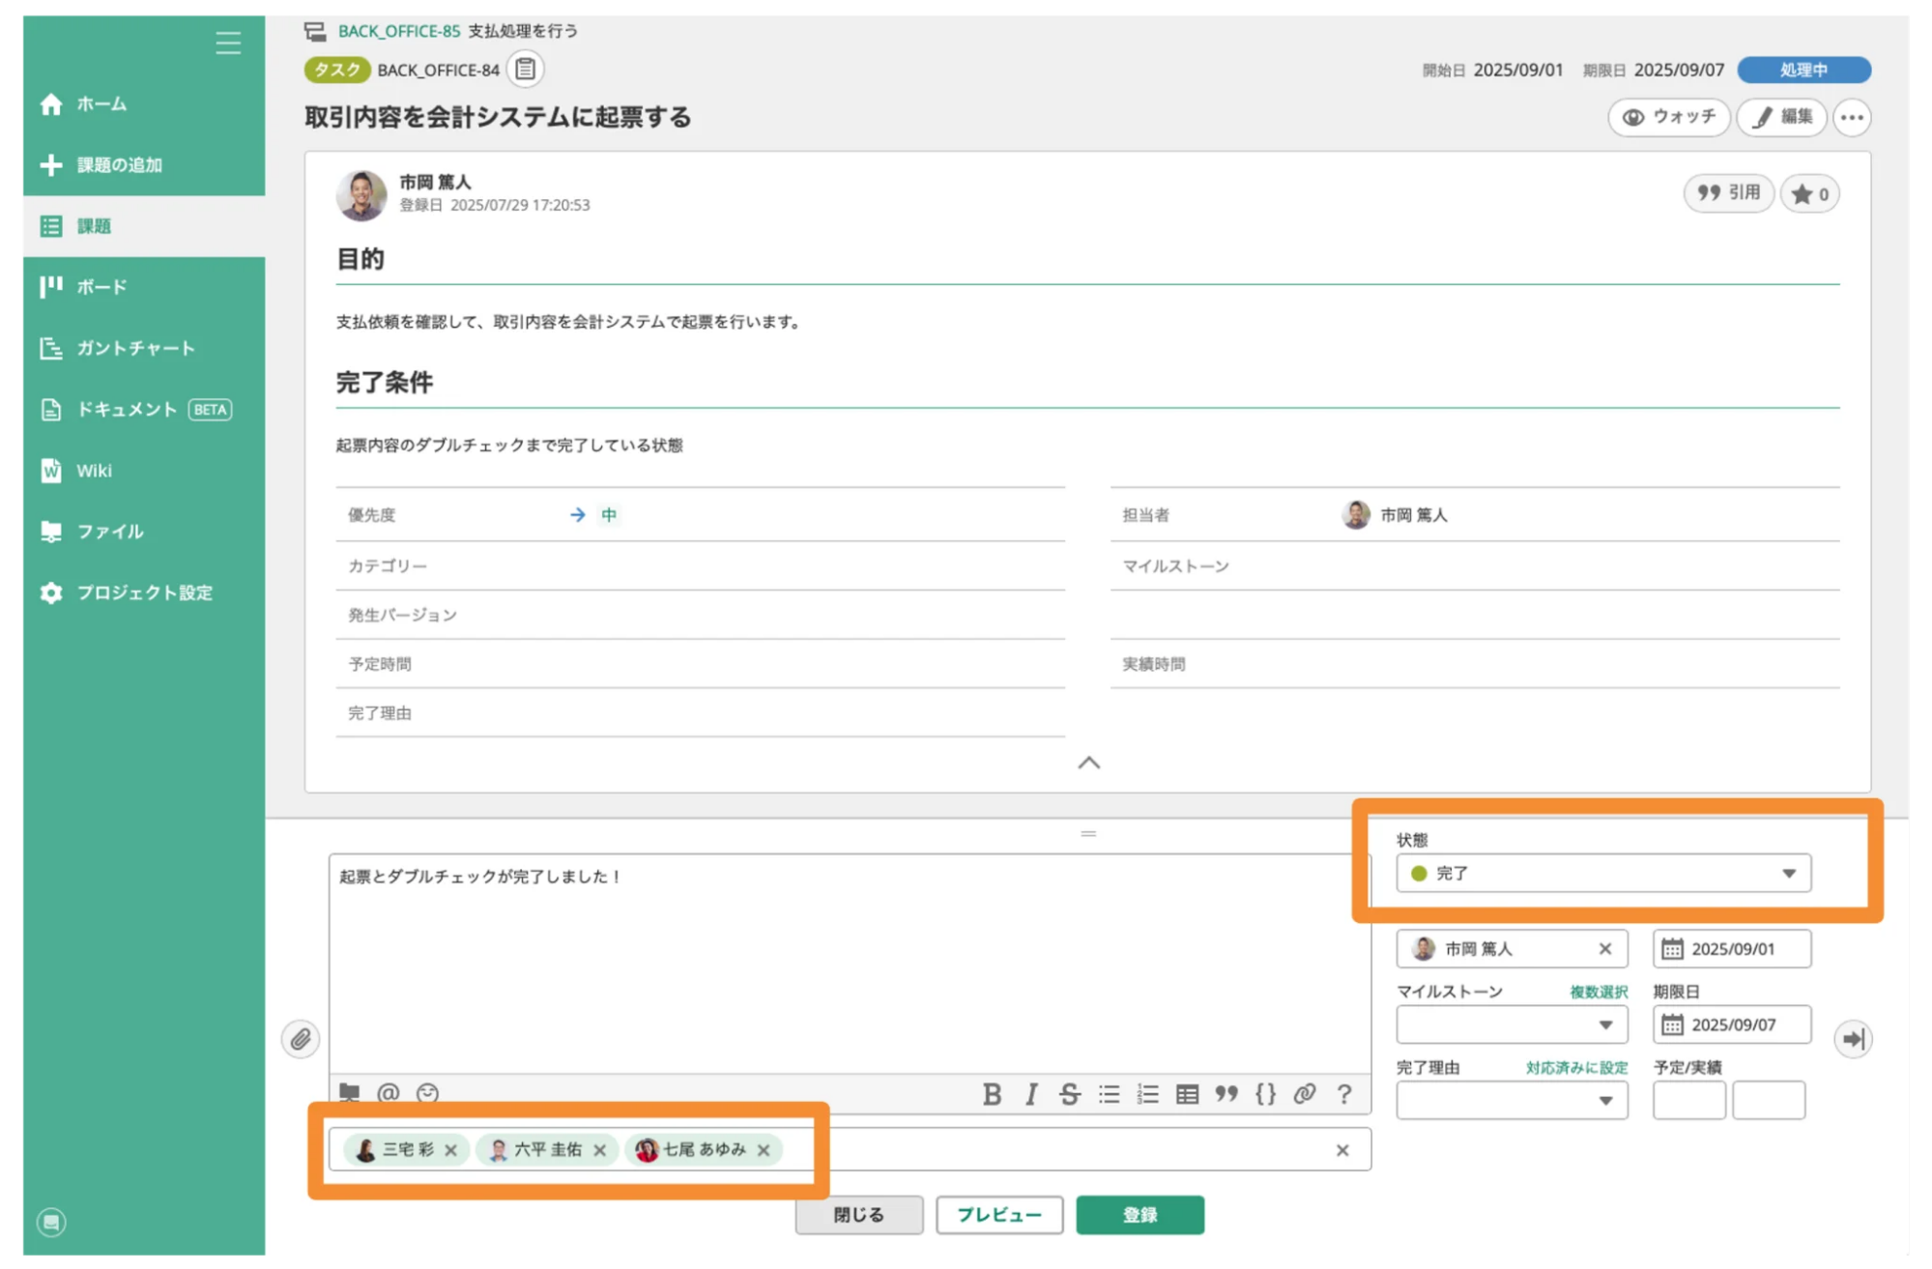Submit the comment with 登録
The width and height of the screenshot is (1932, 1269).
point(1140,1215)
